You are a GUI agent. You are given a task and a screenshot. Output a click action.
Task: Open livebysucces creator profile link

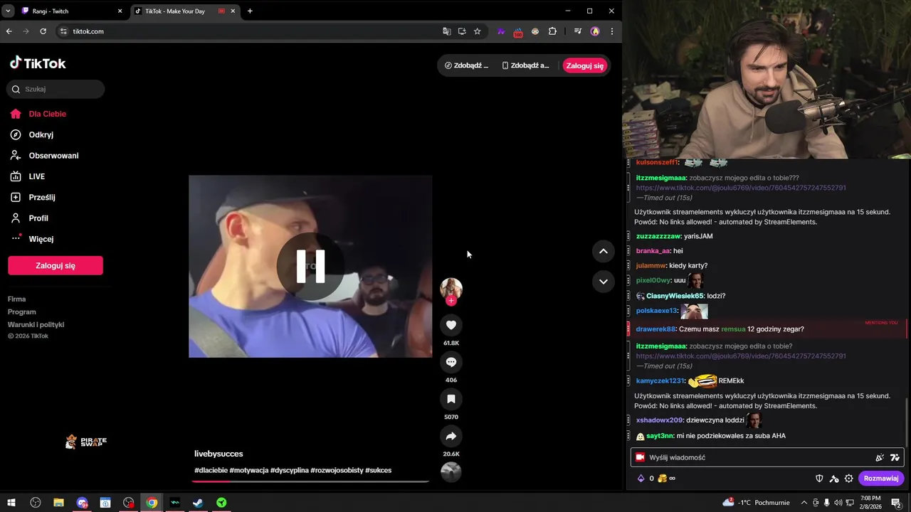point(218,454)
